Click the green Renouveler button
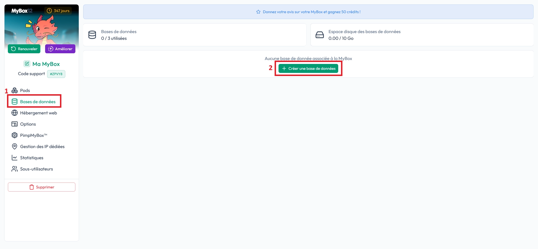 click(24, 49)
